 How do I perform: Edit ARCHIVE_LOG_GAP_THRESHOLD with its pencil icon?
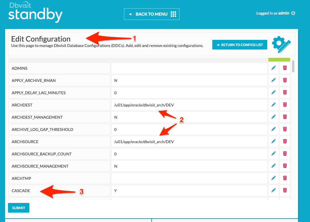click(x=274, y=129)
